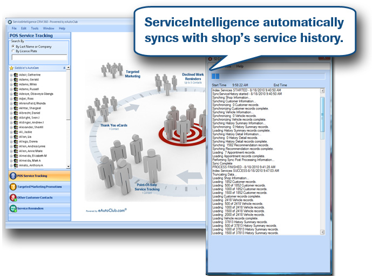Click the customer icon for Albright, Sven J
This screenshot has height=276, width=372.
(16, 118)
